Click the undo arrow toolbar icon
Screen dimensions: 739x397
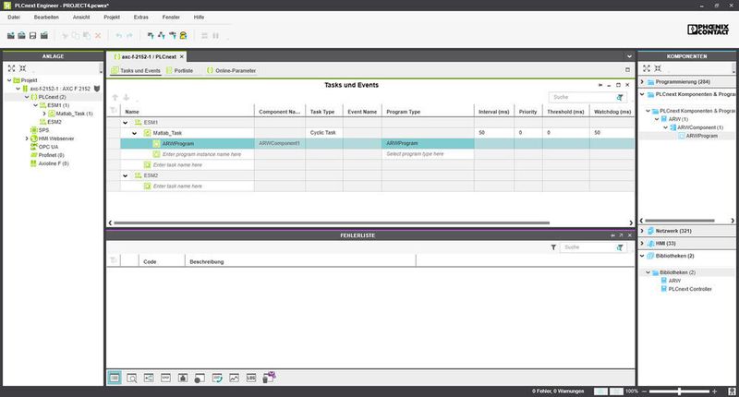(x=119, y=35)
